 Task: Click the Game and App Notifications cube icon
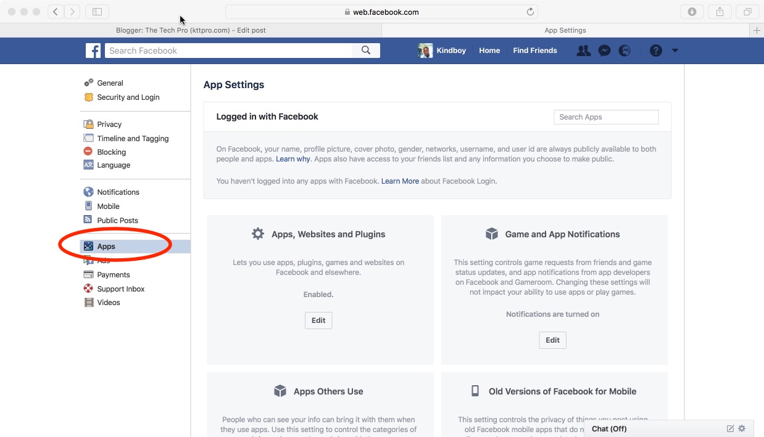click(492, 234)
